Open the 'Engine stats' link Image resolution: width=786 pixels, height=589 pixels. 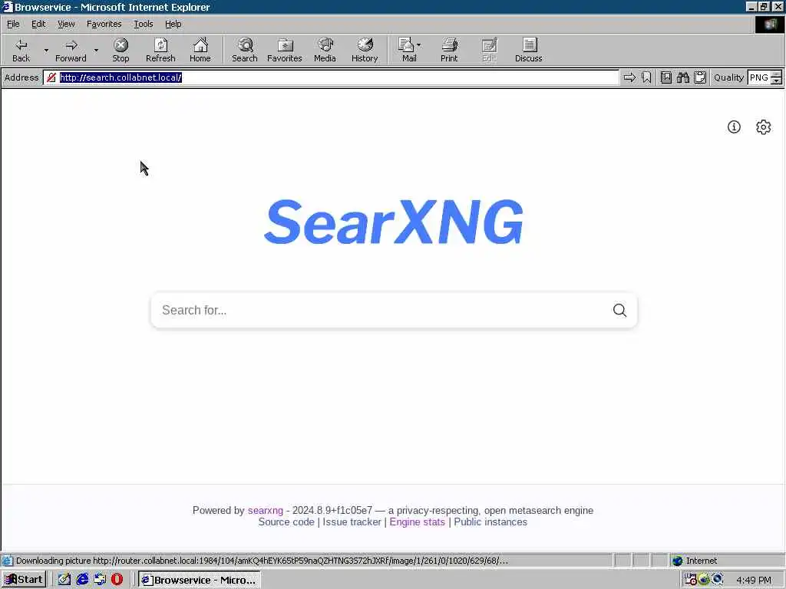click(x=417, y=522)
